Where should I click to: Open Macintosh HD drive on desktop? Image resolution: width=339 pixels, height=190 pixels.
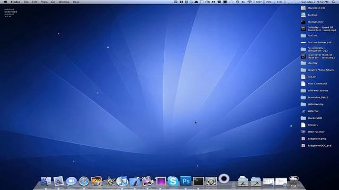point(313,8)
